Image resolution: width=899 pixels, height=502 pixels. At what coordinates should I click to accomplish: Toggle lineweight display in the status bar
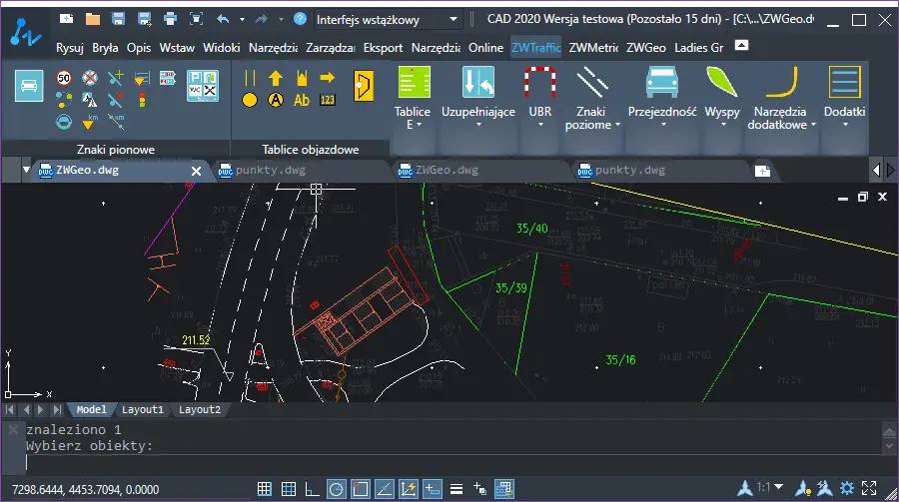coord(455,488)
